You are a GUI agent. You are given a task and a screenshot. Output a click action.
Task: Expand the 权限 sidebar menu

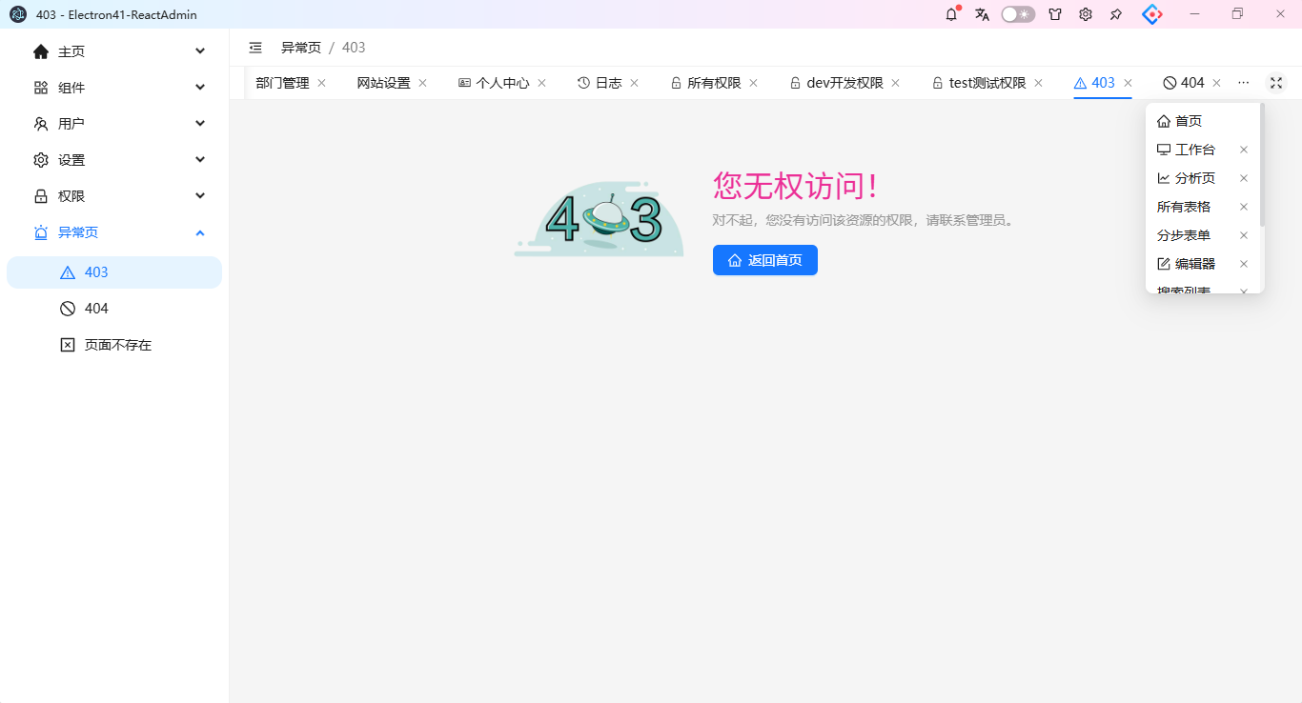pos(114,196)
